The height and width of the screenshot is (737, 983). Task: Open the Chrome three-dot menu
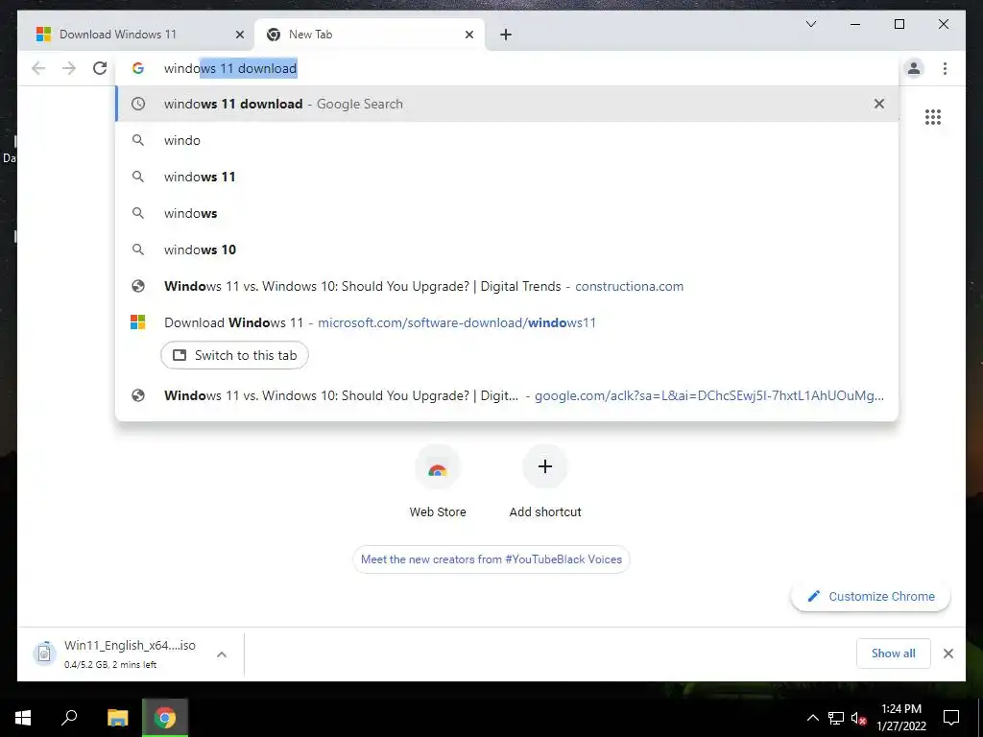click(945, 68)
